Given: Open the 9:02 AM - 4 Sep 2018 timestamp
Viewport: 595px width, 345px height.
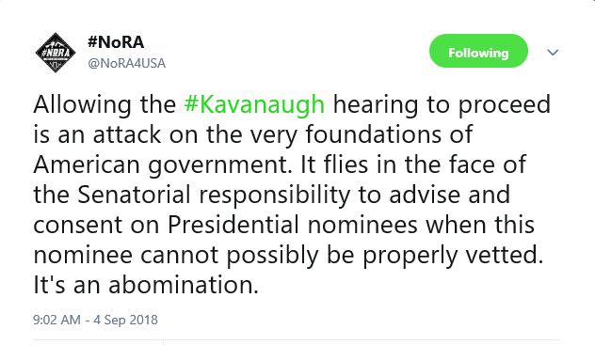Looking at the screenshot, I should pyautogui.click(x=95, y=320).
